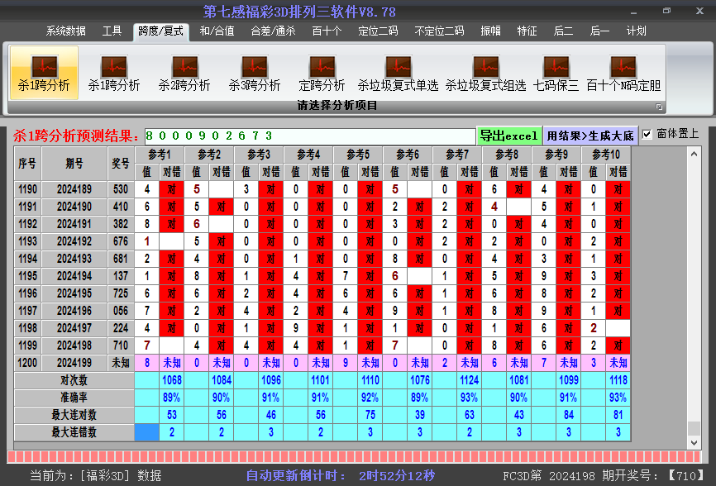Viewport: 716px width, 486px height.
Task: Click the 准确率 value 92%
Action: [370, 398]
